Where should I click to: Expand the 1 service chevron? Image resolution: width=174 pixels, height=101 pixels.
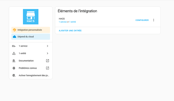click(47, 46)
